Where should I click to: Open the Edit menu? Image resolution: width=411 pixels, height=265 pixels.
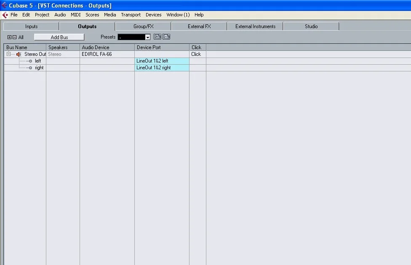tap(26, 15)
